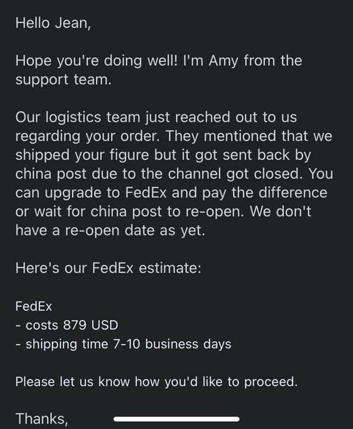Tap 'china post due to the channel'

pyautogui.click(x=118, y=173)
